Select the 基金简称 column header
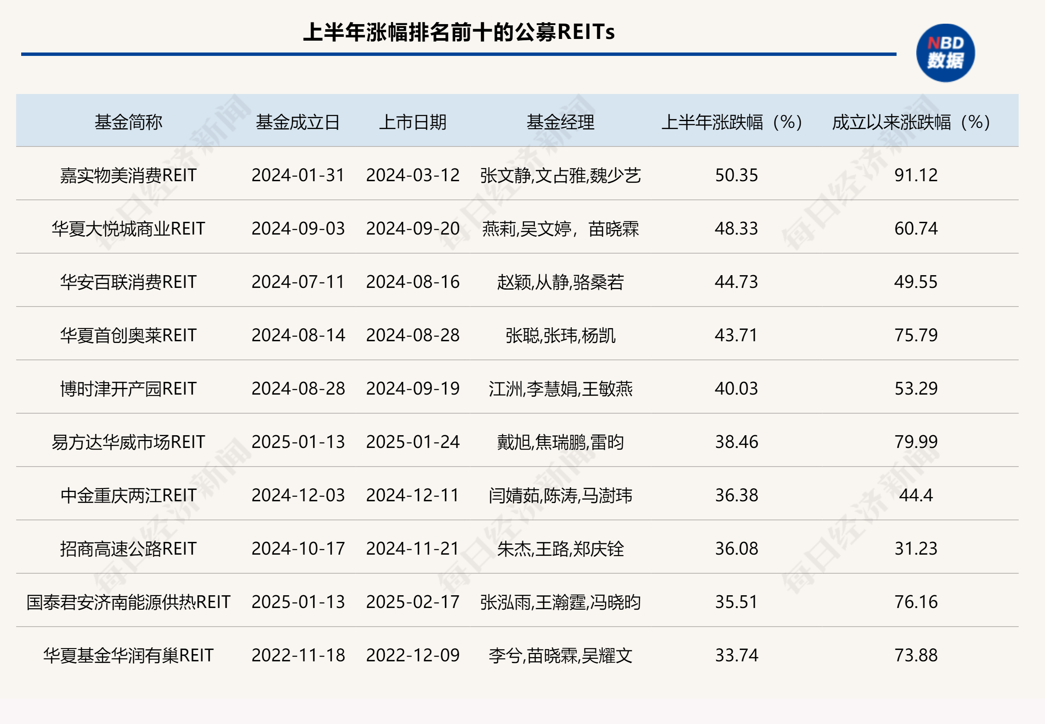 [128, 122]
